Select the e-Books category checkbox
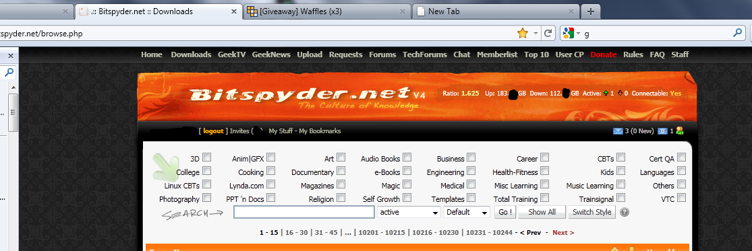The width and height of the screenshot is (752, 251). (x=407, y=171)
